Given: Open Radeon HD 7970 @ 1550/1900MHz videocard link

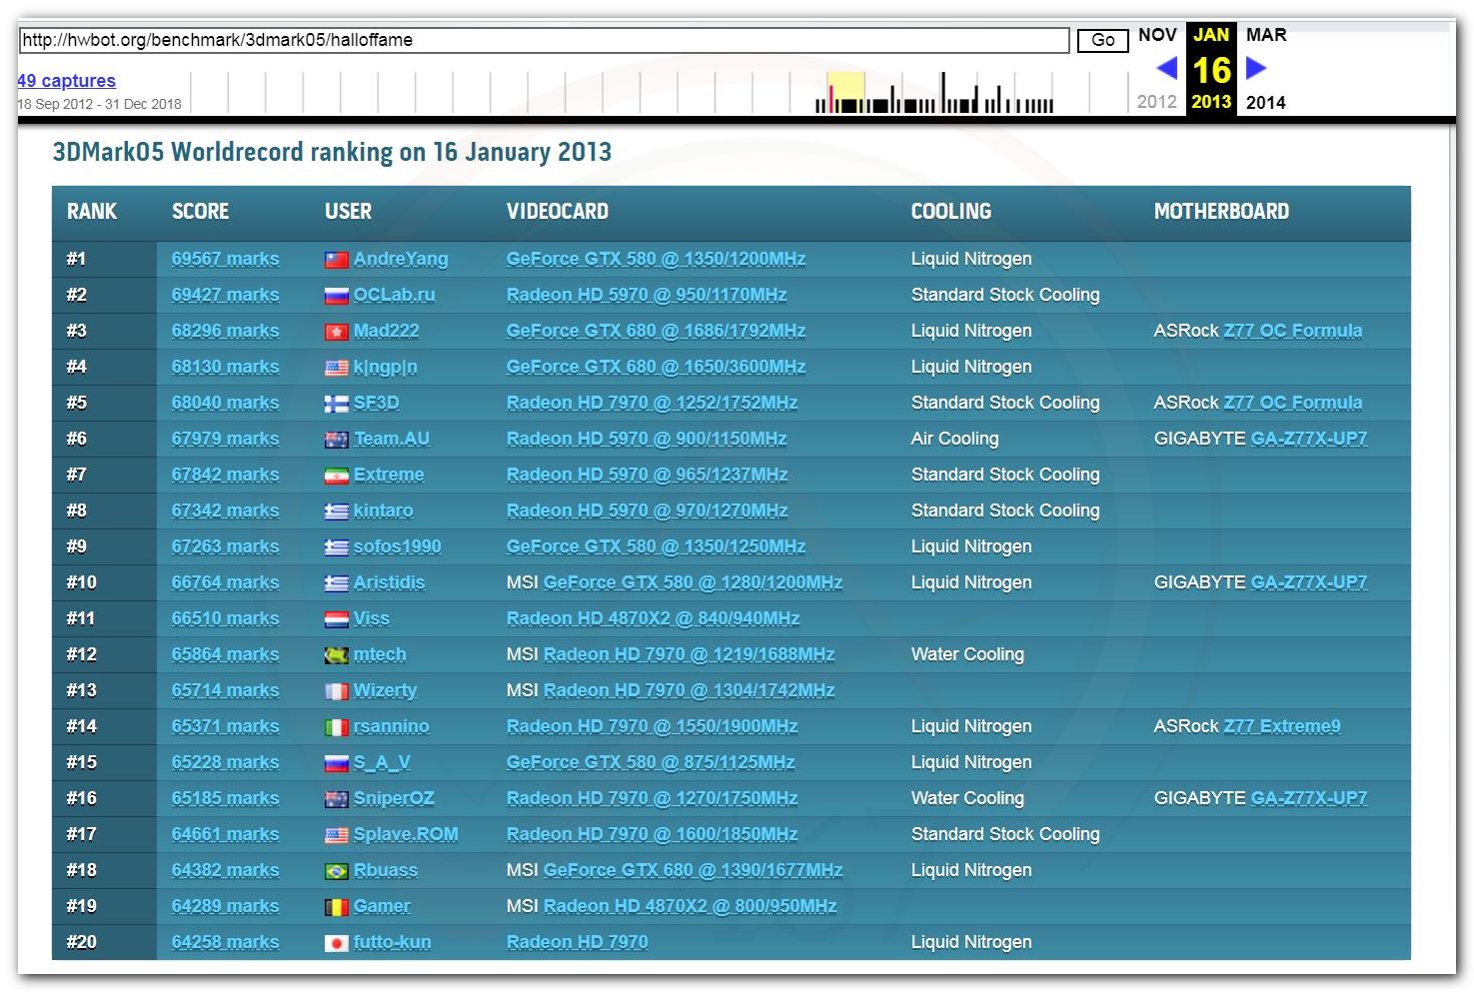Looking at the screenshot, I should tap(652, 726).
